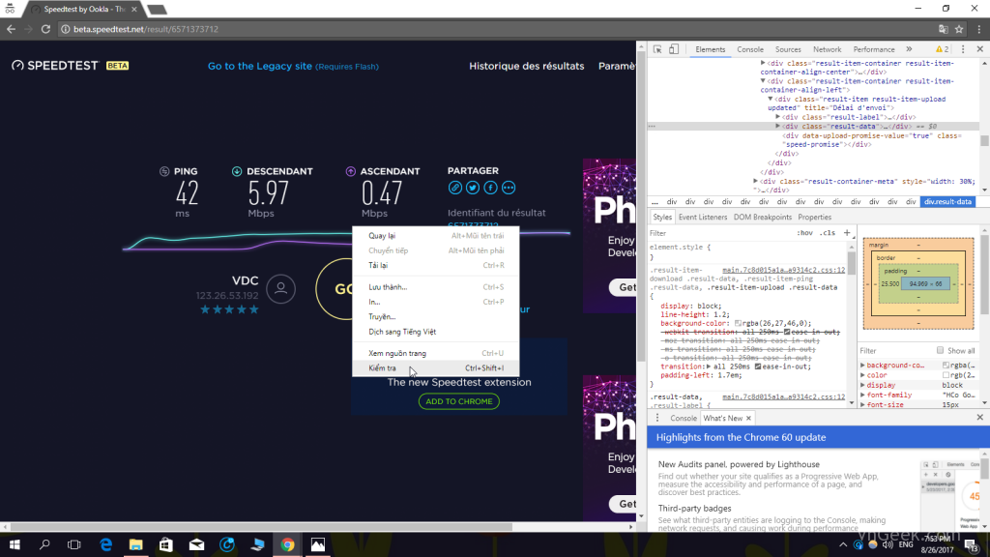Open the main.7c8d015a1a css source link
Viewport: 990px width, 557px height.
[783, 270]
